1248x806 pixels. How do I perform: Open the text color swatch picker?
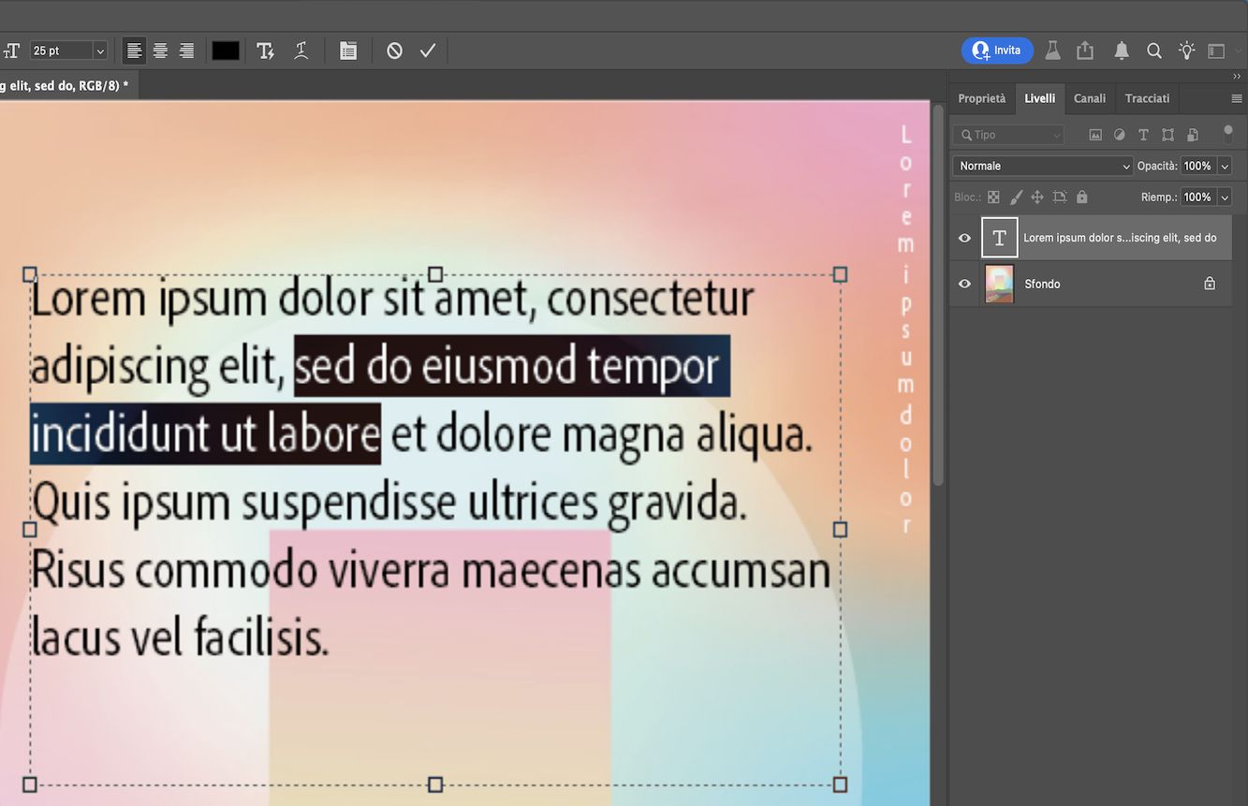[x=225, y=50]
